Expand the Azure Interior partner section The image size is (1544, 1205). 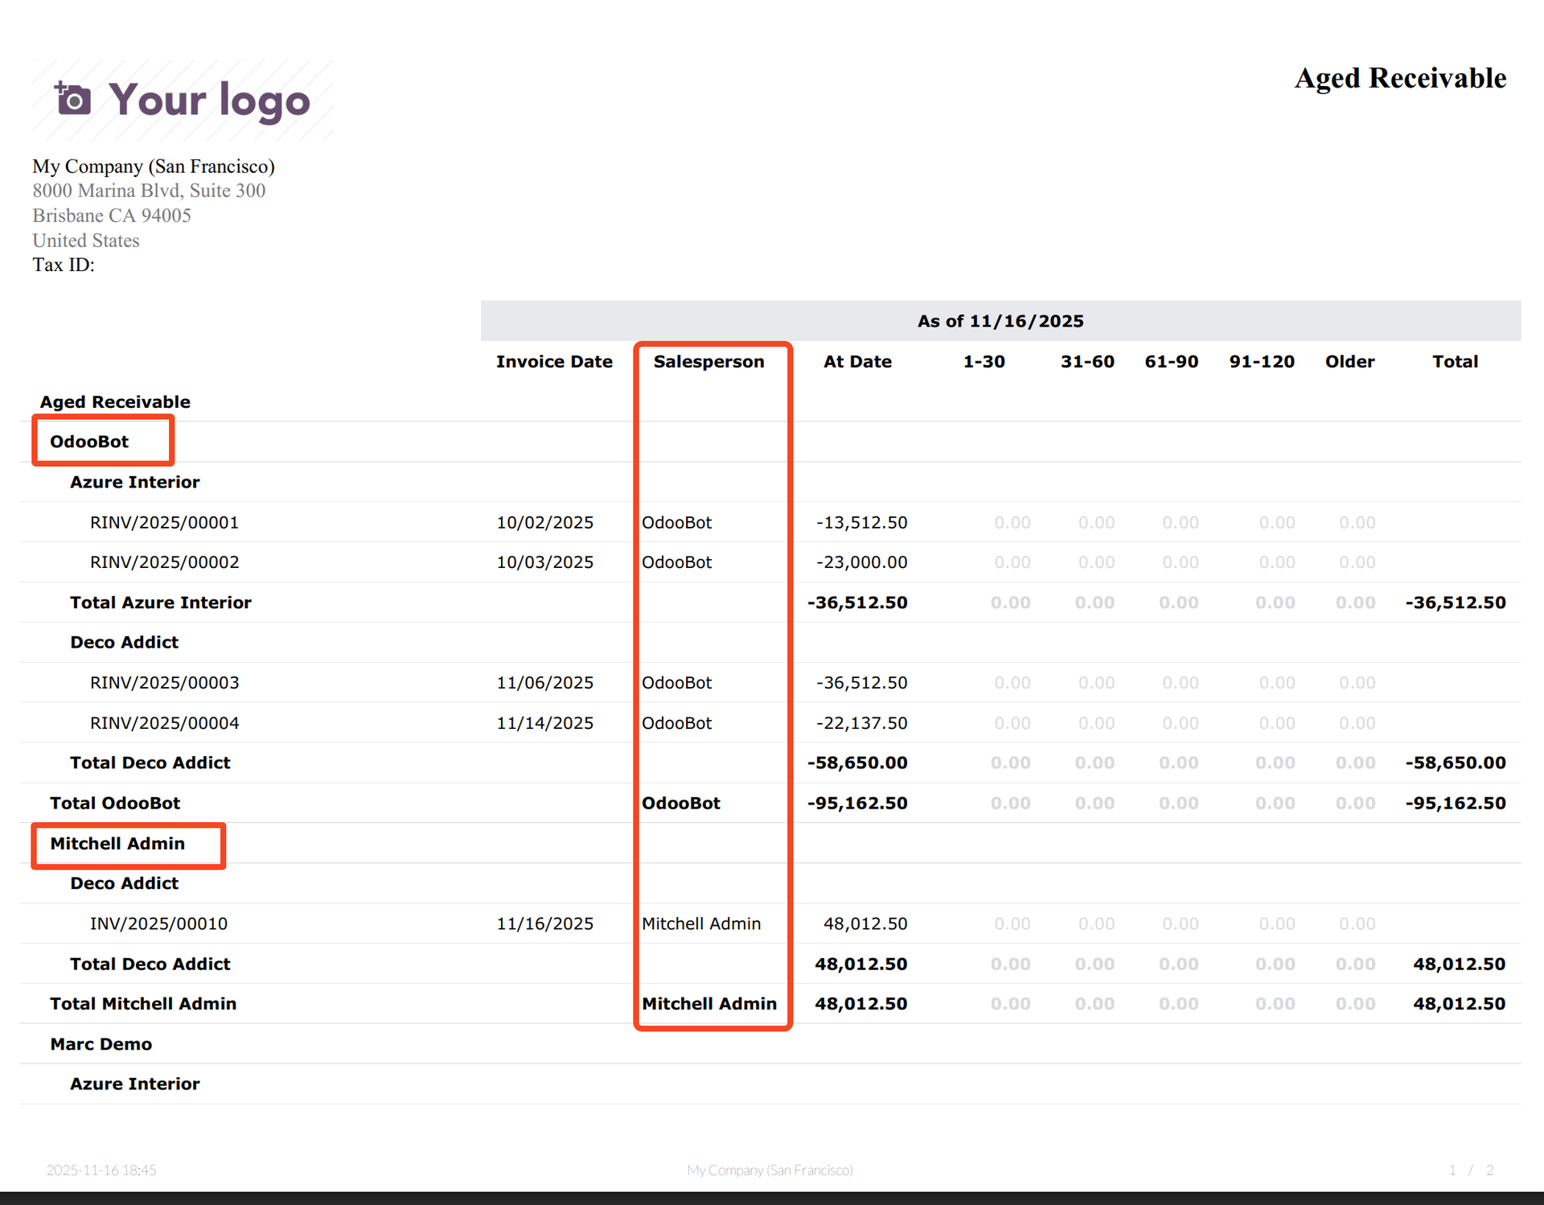pos(134,482)
